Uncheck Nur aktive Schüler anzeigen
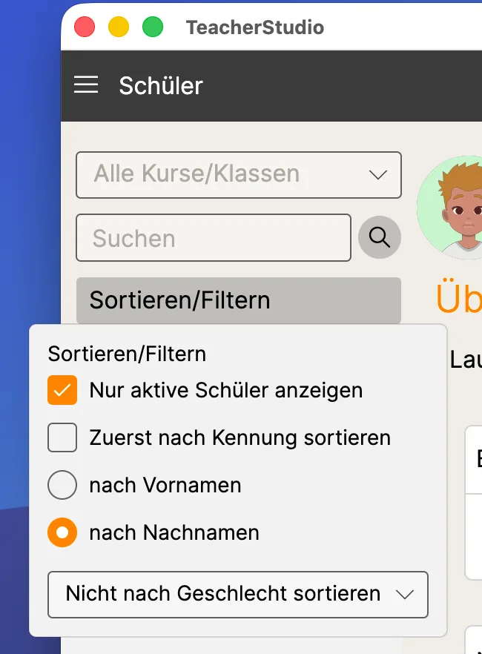This screenshot has width=482, height=654. 62,390
